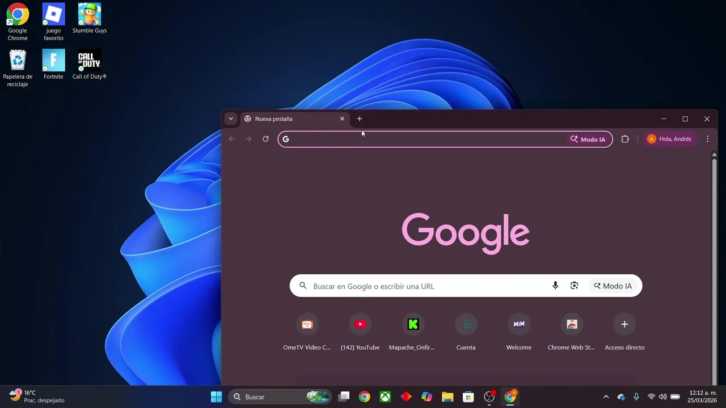Click the Google logo doodle
Viewport: 726px width, 408px height.
pos(466,232)
